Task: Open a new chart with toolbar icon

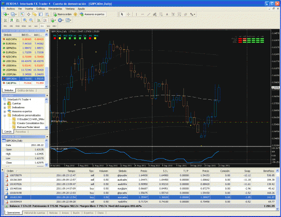Action: (x=5, y=14)
